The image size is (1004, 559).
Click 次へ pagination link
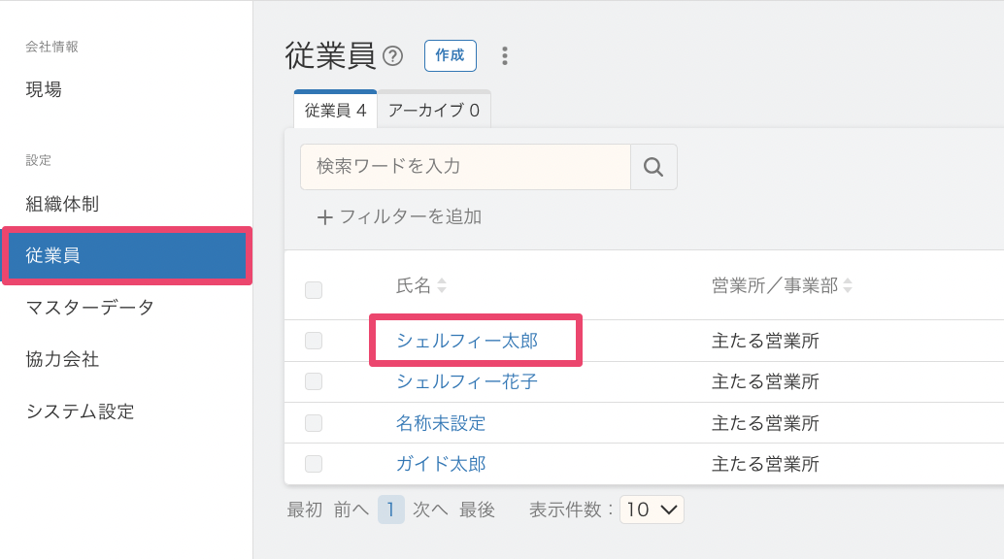coord(428,510)
